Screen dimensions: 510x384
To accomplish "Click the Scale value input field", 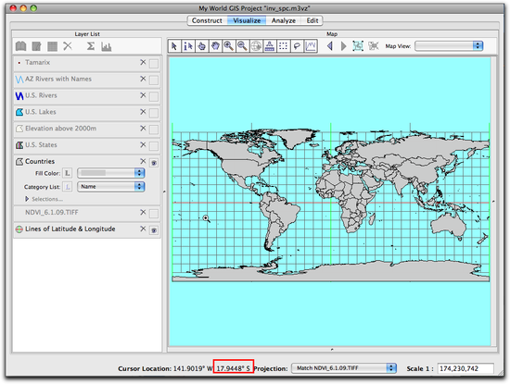I will [465, 368].
